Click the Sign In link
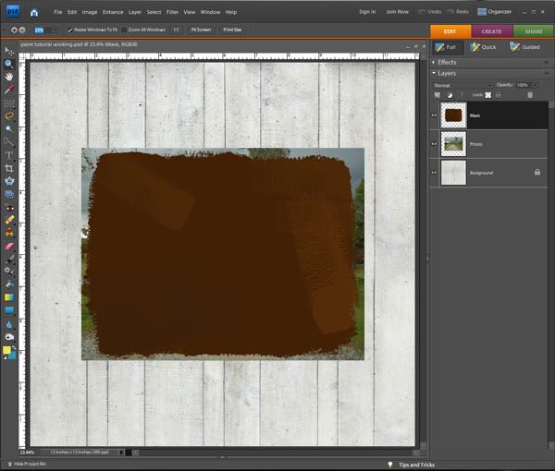 (x=367, y=12)
